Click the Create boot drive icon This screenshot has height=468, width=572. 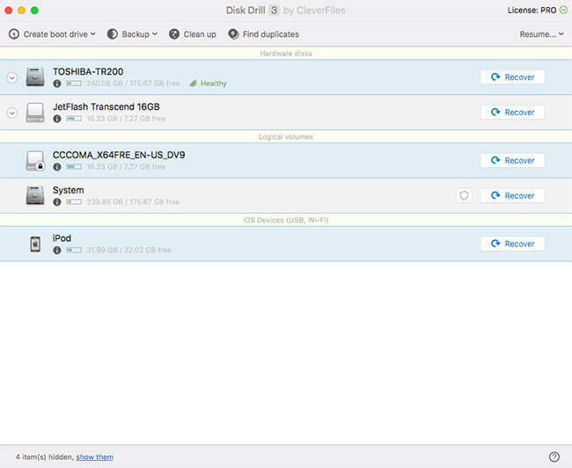pos(14,34)
